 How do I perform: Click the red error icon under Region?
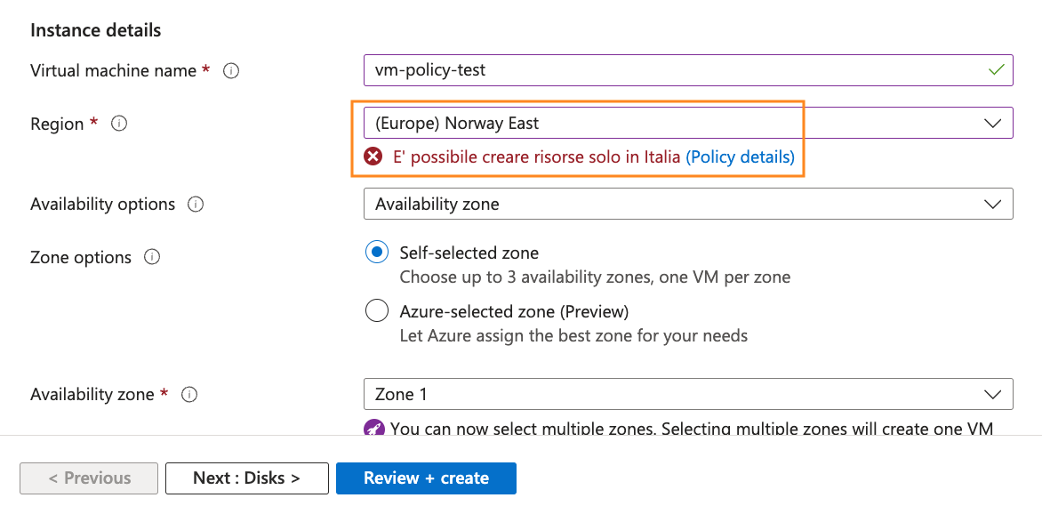373,157
